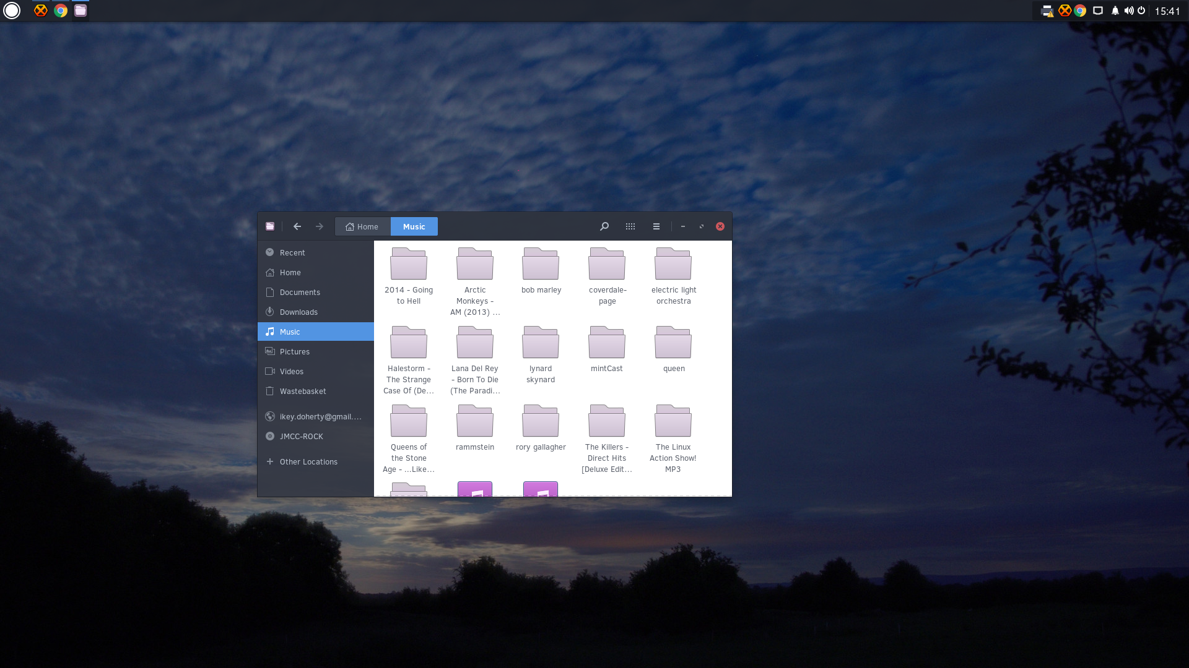Open Pictures in the sidebar
The width and height of the screenshot is (1189, 668).
[x=316, y=351]
